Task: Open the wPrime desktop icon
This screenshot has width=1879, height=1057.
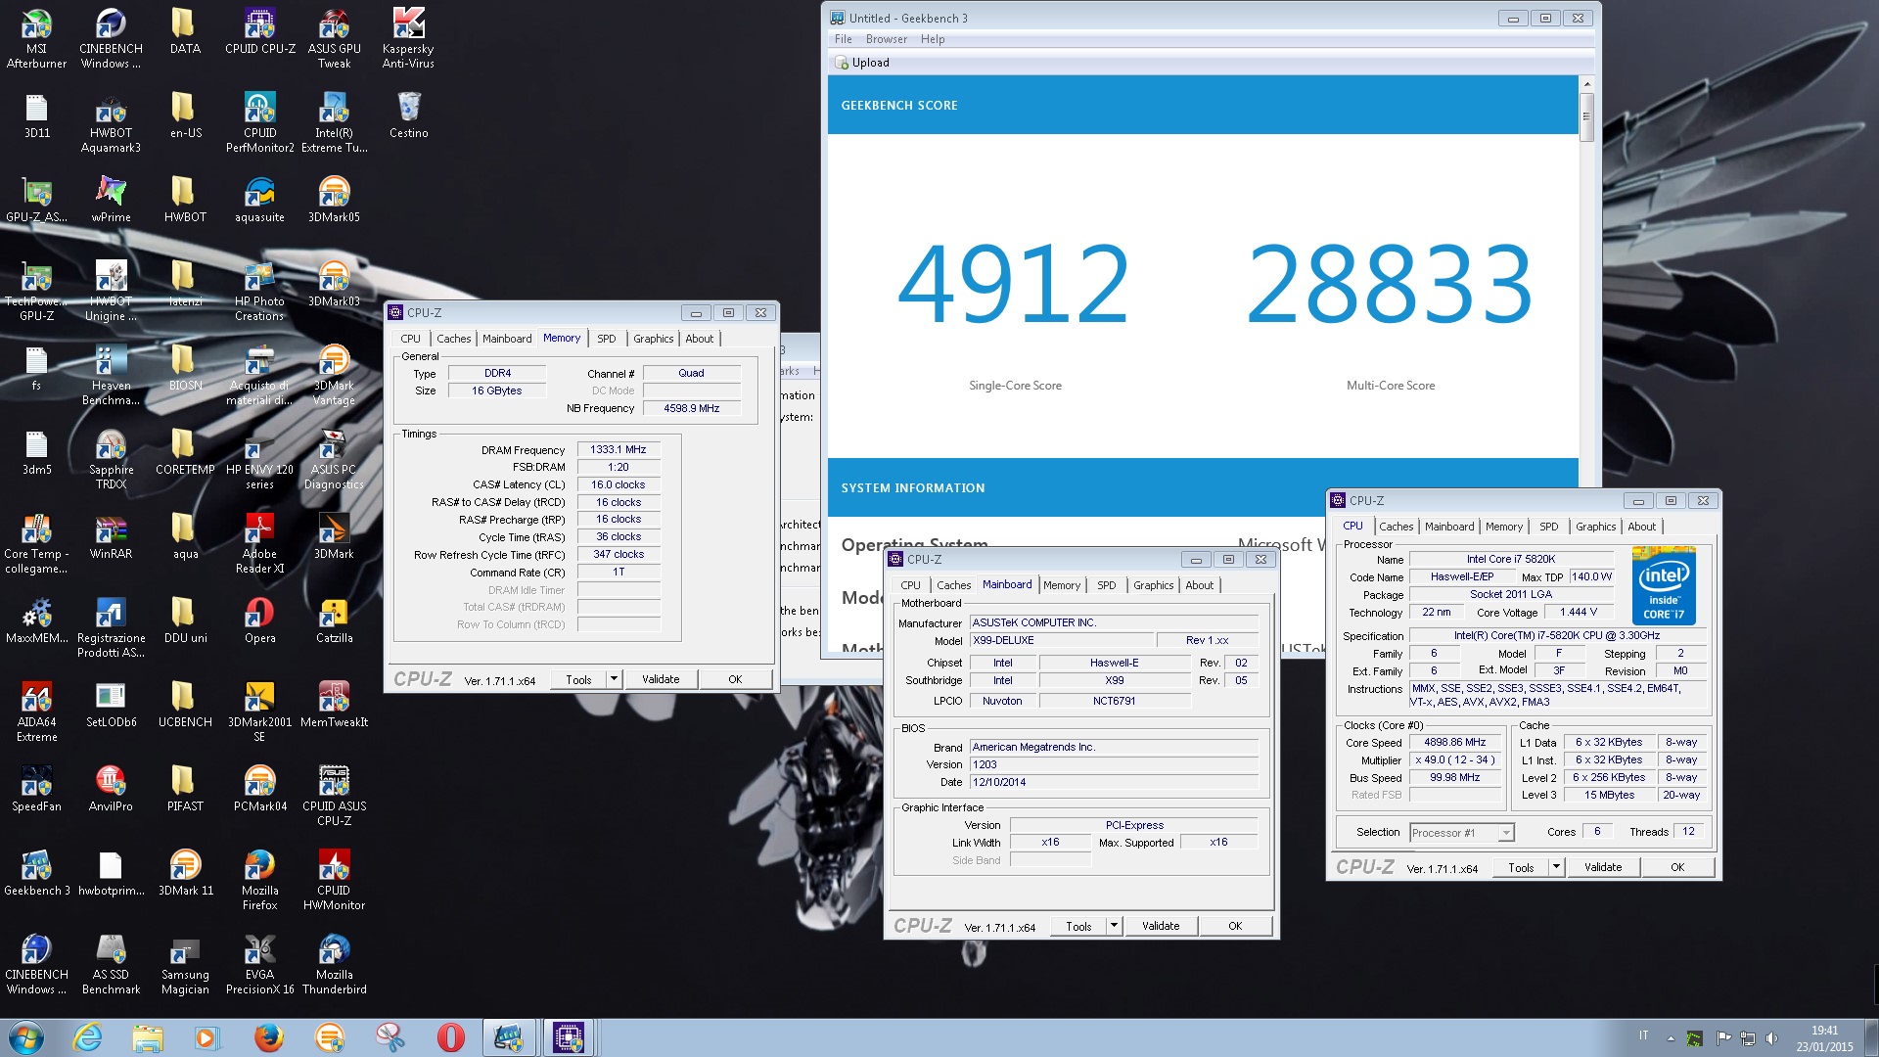Action: click(x=111, y=199)
